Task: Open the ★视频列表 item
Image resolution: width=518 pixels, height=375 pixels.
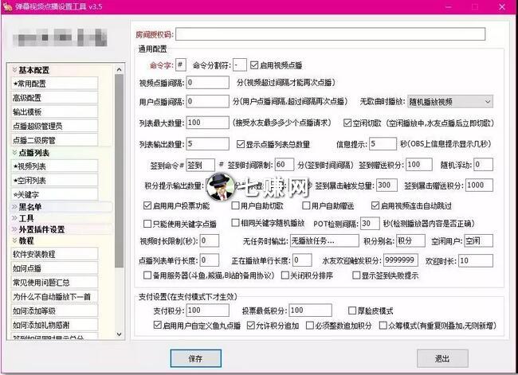Action: (x=54, y=166)
